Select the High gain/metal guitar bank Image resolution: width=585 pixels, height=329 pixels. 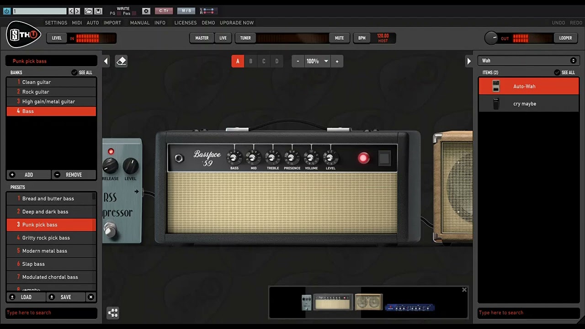click(51, 101)
